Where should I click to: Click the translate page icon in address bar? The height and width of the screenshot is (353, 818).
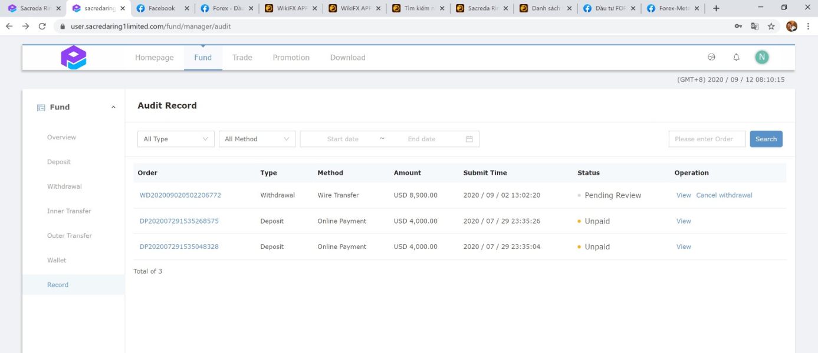tap(754, 26)
